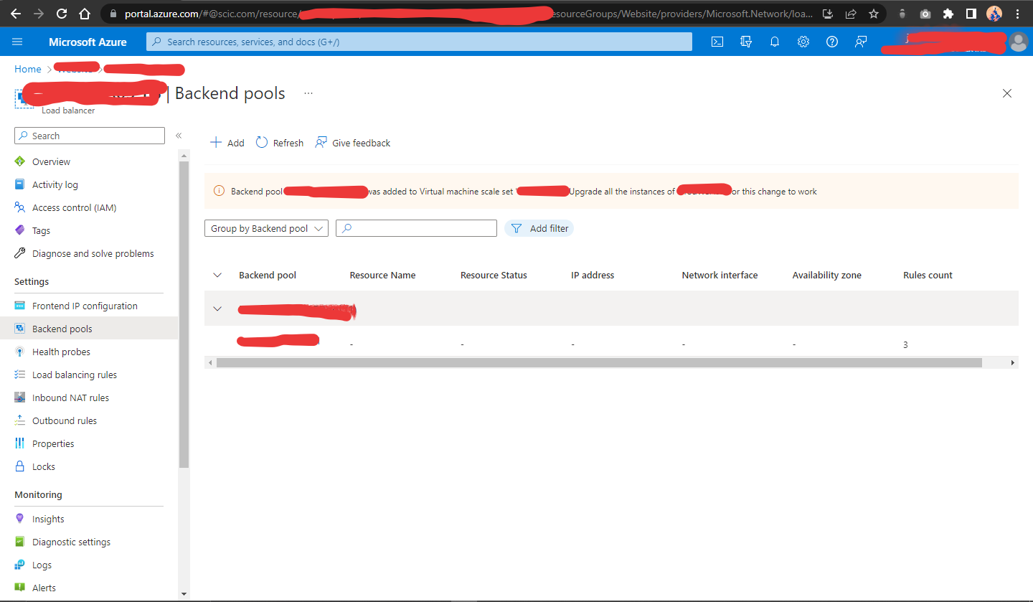Collapse the expanded backend pool row
This screenshot has width=1033, height=602.
(217, 309)
